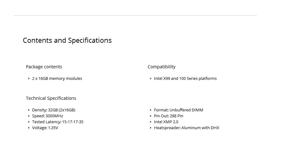Click the "Package contents" subheading
This screenshot has width=281, height=151.
point(44,67)
